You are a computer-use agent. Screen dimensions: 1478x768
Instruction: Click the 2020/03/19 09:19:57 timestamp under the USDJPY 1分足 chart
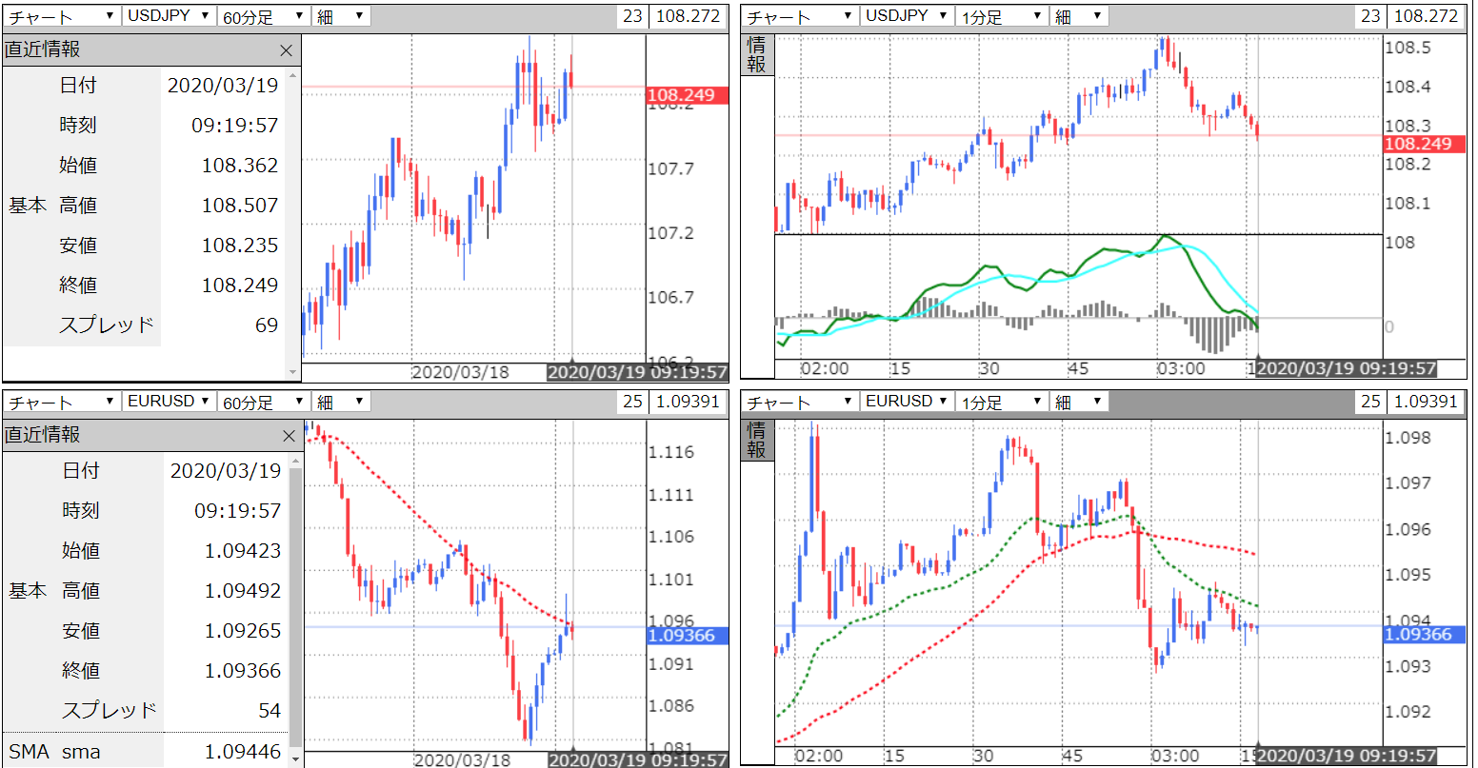coord(1347,369)
